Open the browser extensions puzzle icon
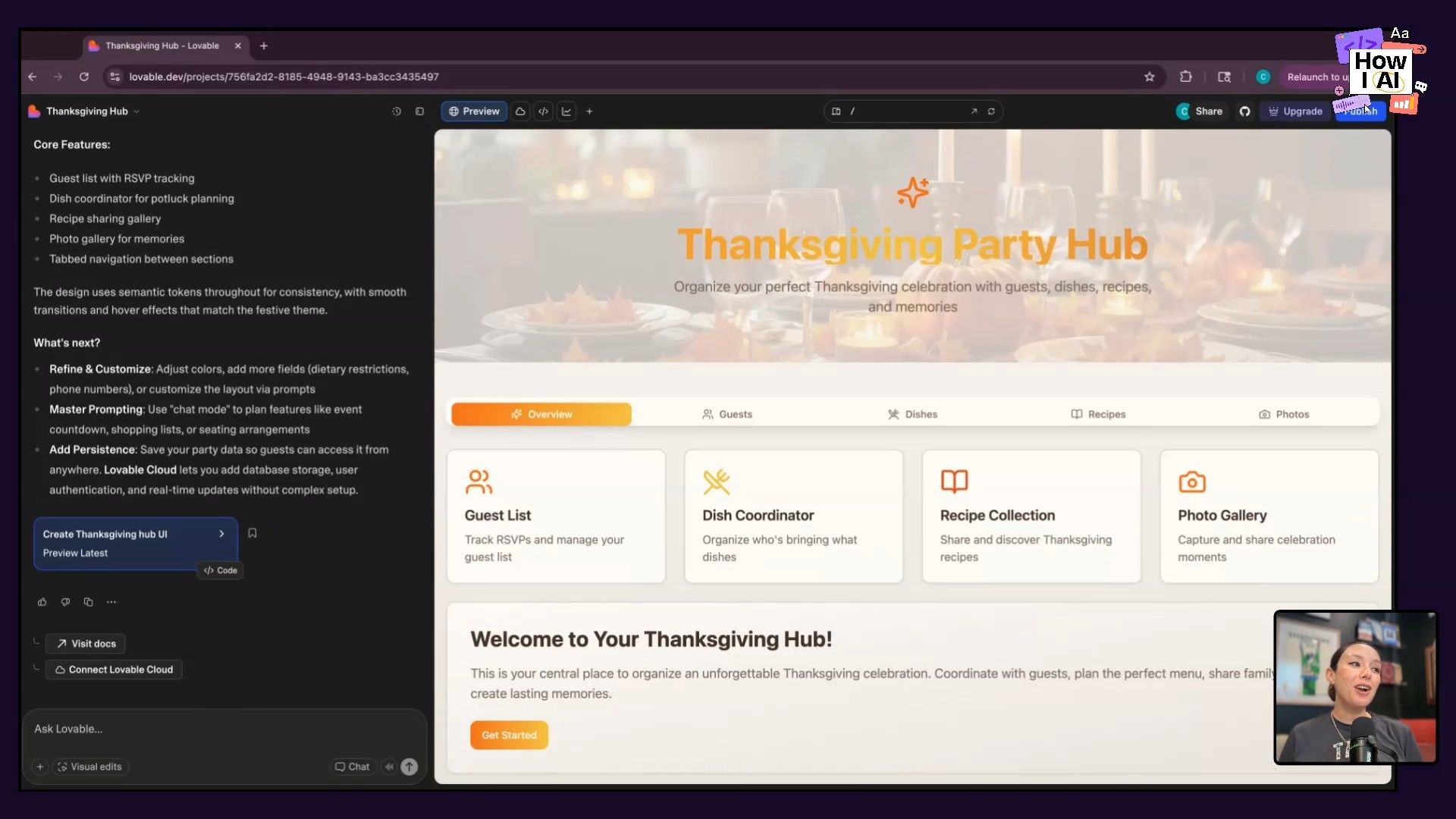The width and height of the screenshot is (1456, 819). (1185, 77)
